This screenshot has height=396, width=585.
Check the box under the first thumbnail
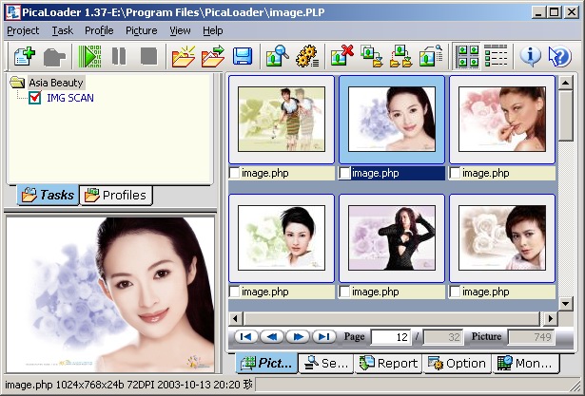click(235, 174)
